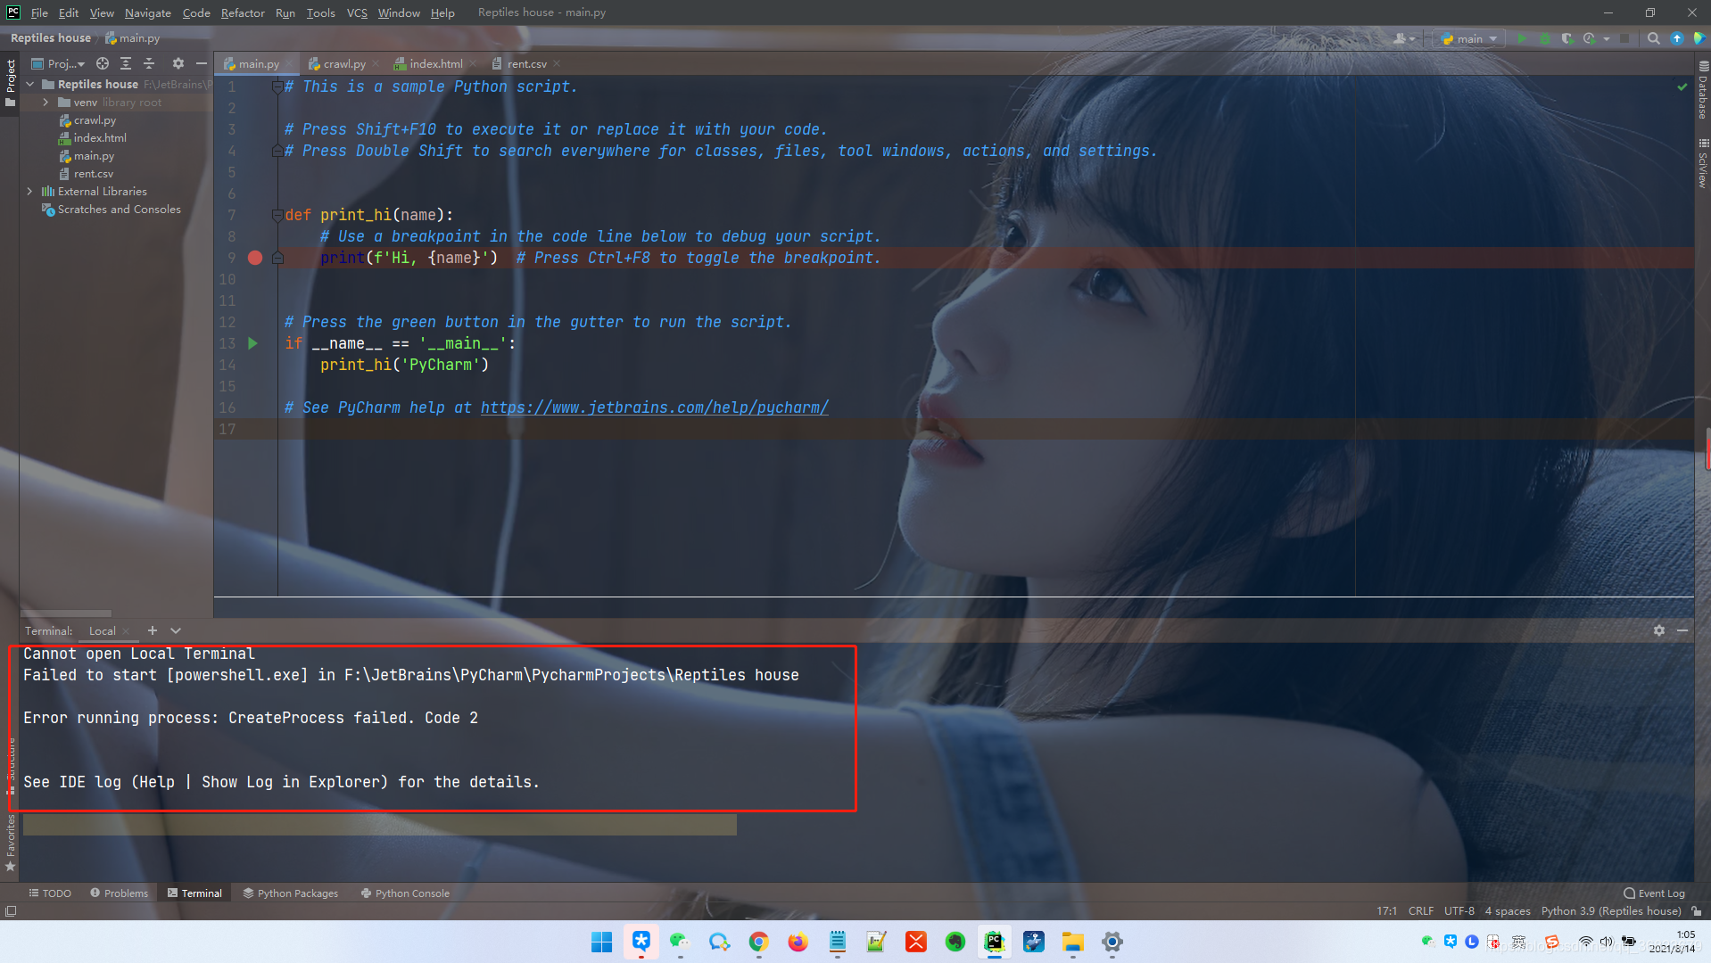The width and height of the screenshot is (1711, 963).
Task: Click the Project panel horizontal scrollbar
Action: (67, 613)
